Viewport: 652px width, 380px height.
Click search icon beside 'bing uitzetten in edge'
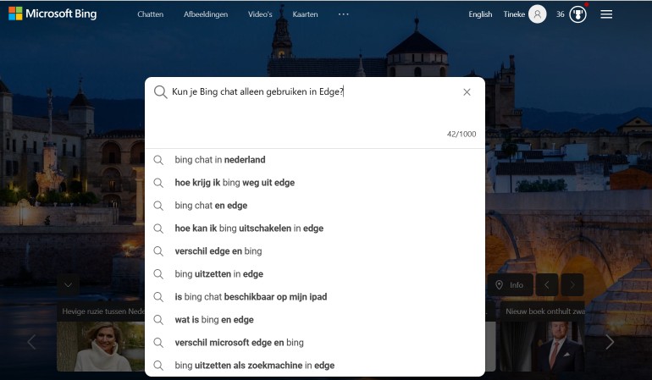point(158,274)
